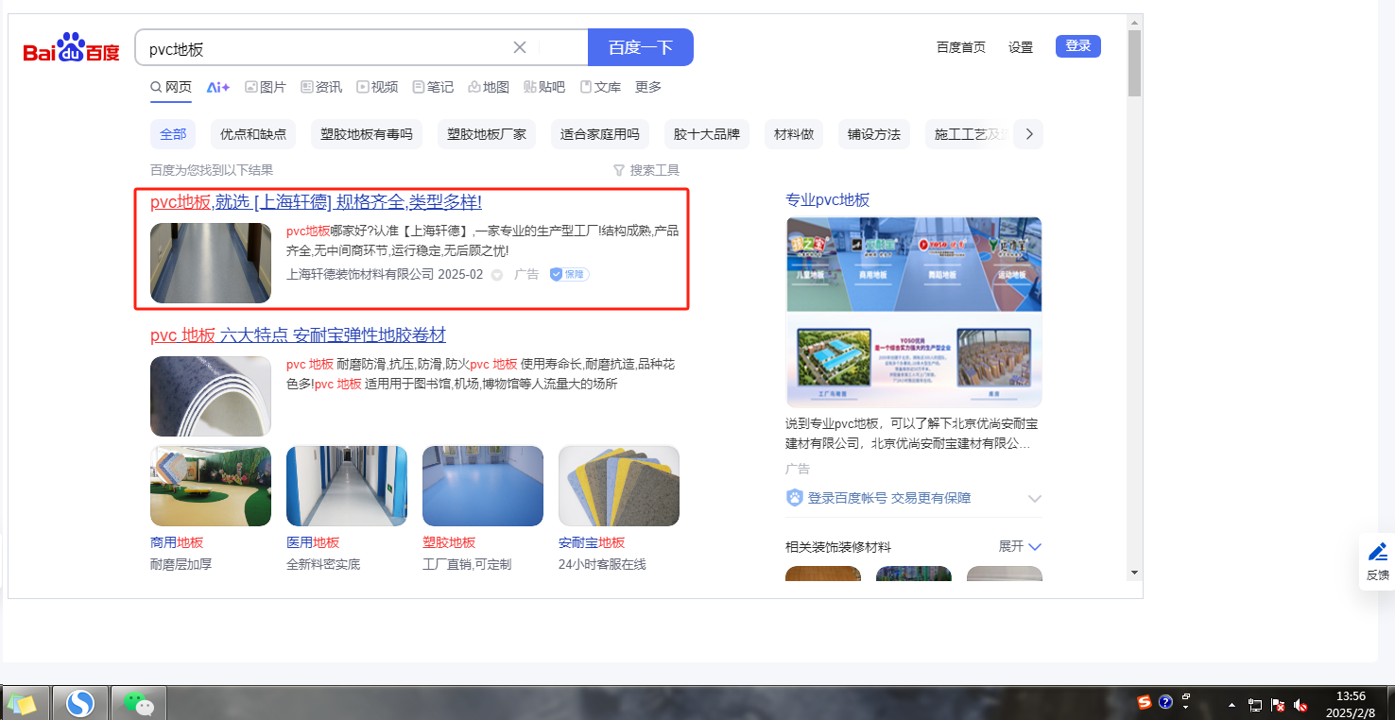This screenshot has height=720, width=1395.
Task: Show more filter chips with the right arrow
Action: click(1028, 134)
